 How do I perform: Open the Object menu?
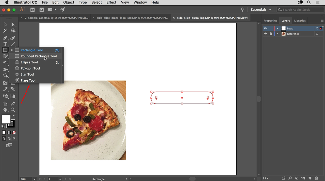click(69, 2)
